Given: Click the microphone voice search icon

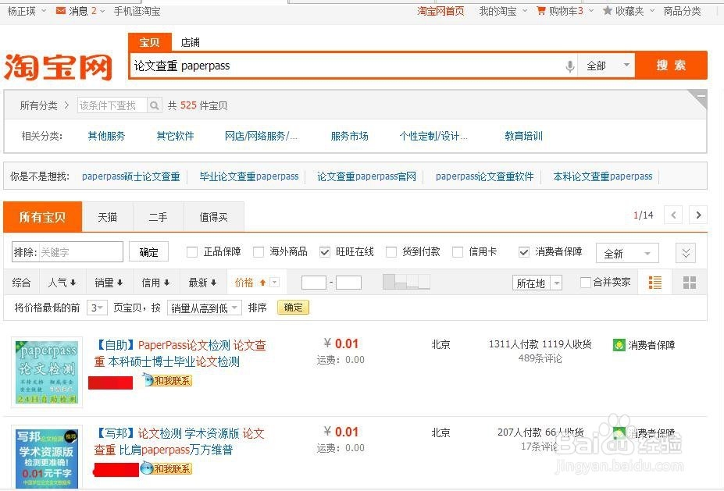Looking at the screenshot, I should point(570,66).
